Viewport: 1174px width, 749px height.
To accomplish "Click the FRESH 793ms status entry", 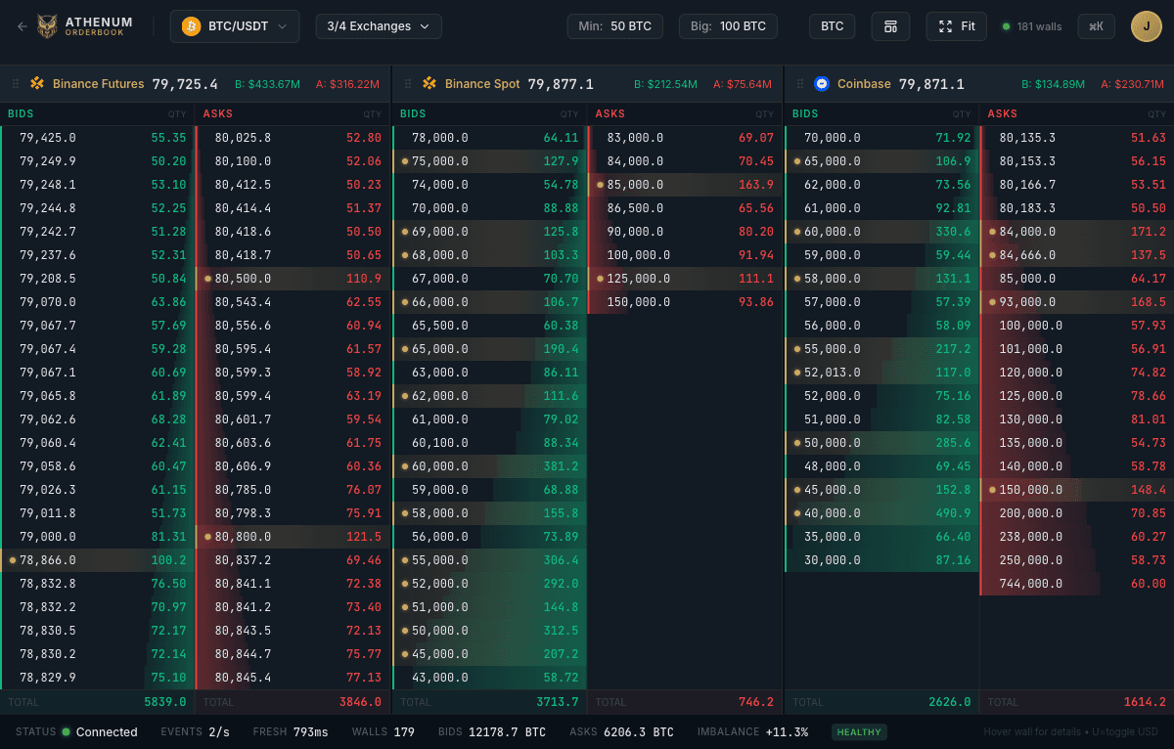I will (x=291, y=731).
